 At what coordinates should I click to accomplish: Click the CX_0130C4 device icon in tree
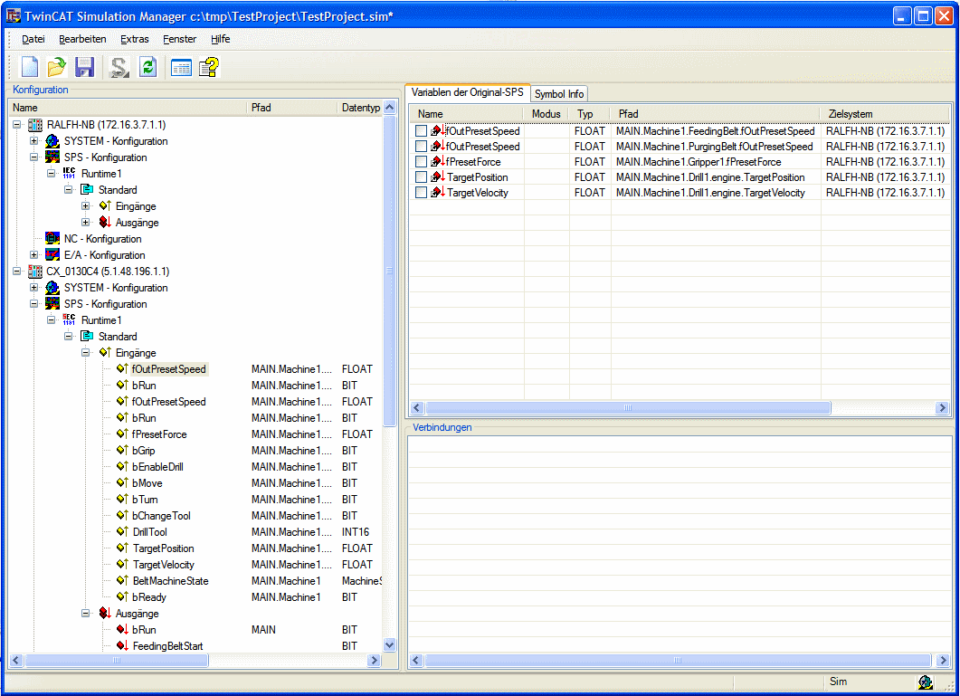[x=35, y=272]
